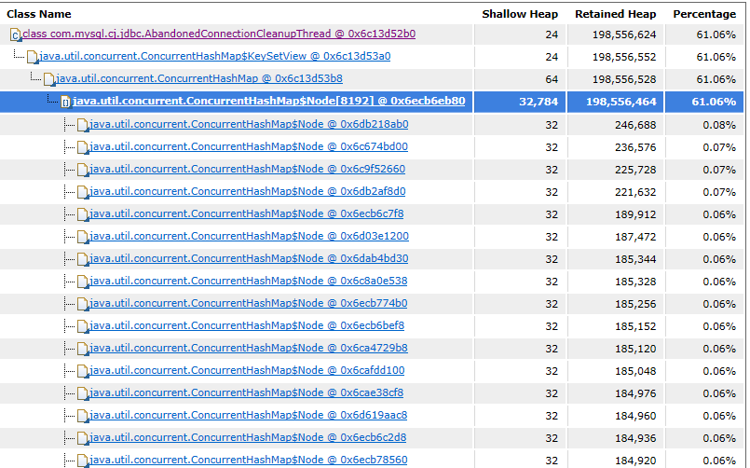Viewport: 750px width, 468px height.
Task: Open node link @ 0x6c674bd00
Action: 249,146
